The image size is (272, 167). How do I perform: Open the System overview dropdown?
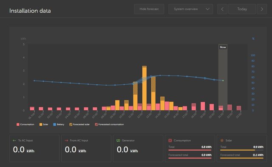190,9
